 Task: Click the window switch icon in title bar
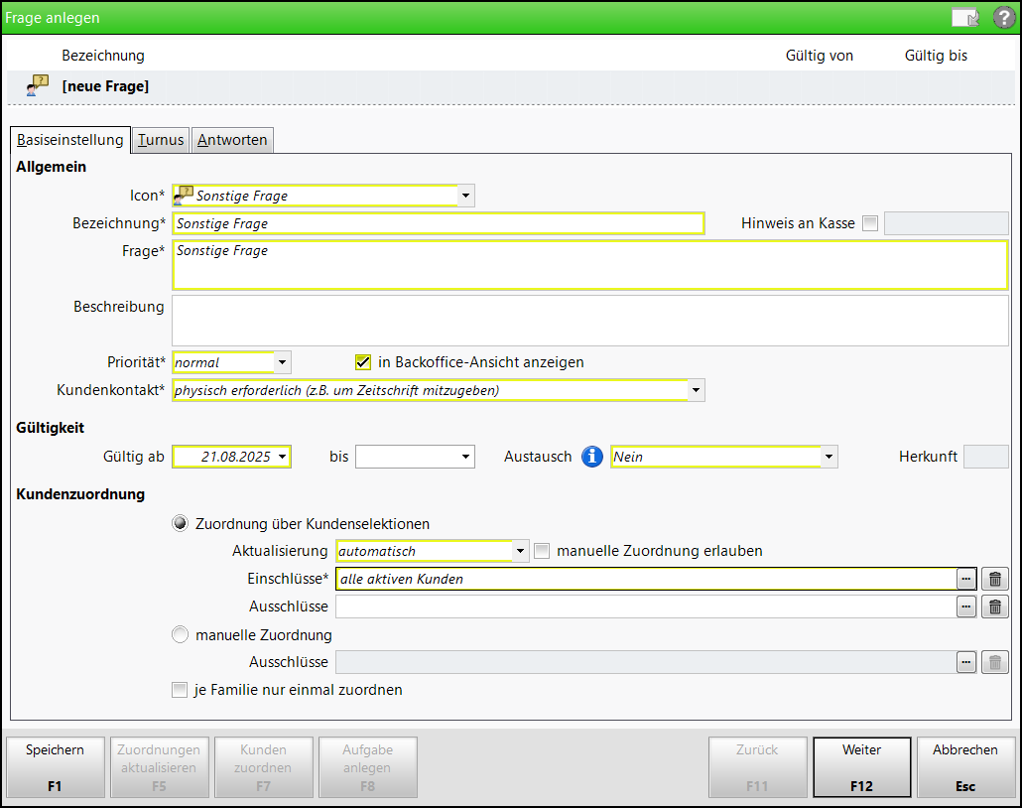(x=964, y=18)
